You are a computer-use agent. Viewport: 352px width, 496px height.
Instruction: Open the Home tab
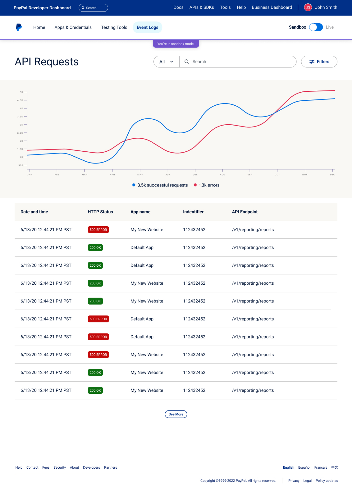click(39, 27)
